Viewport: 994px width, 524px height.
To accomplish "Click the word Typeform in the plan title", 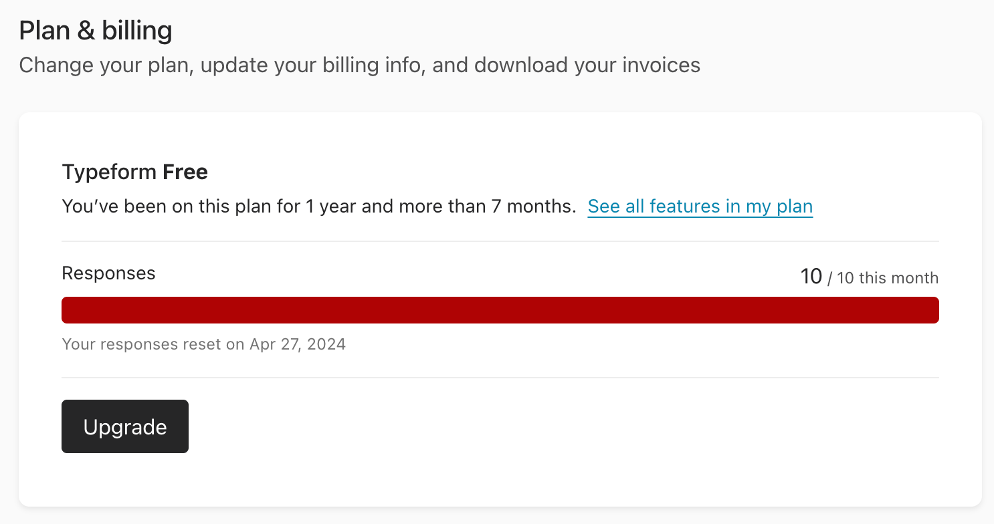I will (x=109, y=172).
